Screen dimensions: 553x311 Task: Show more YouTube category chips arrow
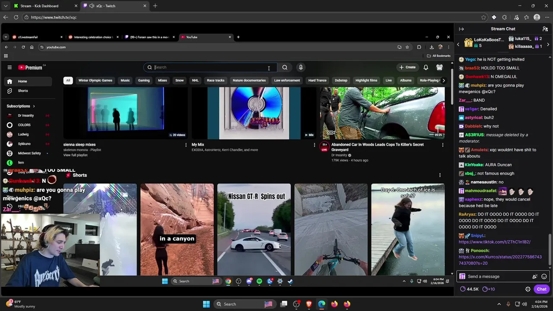[x=443, y=80]
